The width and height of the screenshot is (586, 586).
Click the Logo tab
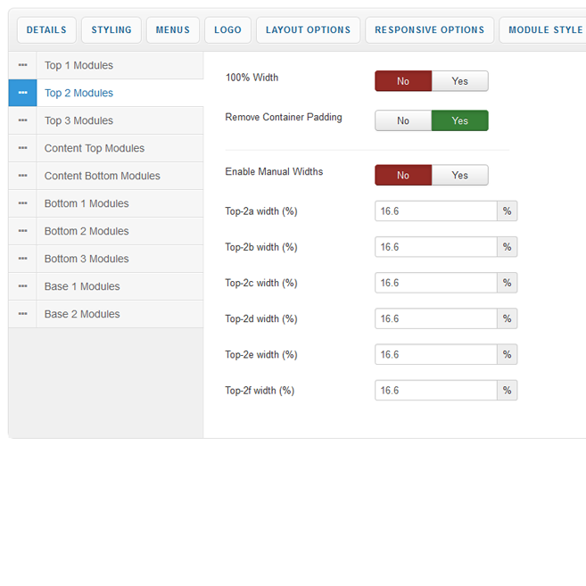coord(227,30)
